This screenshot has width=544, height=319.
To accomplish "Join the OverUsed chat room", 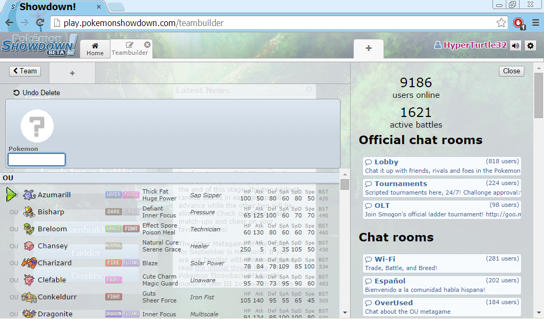I will (x=441, y=307).
